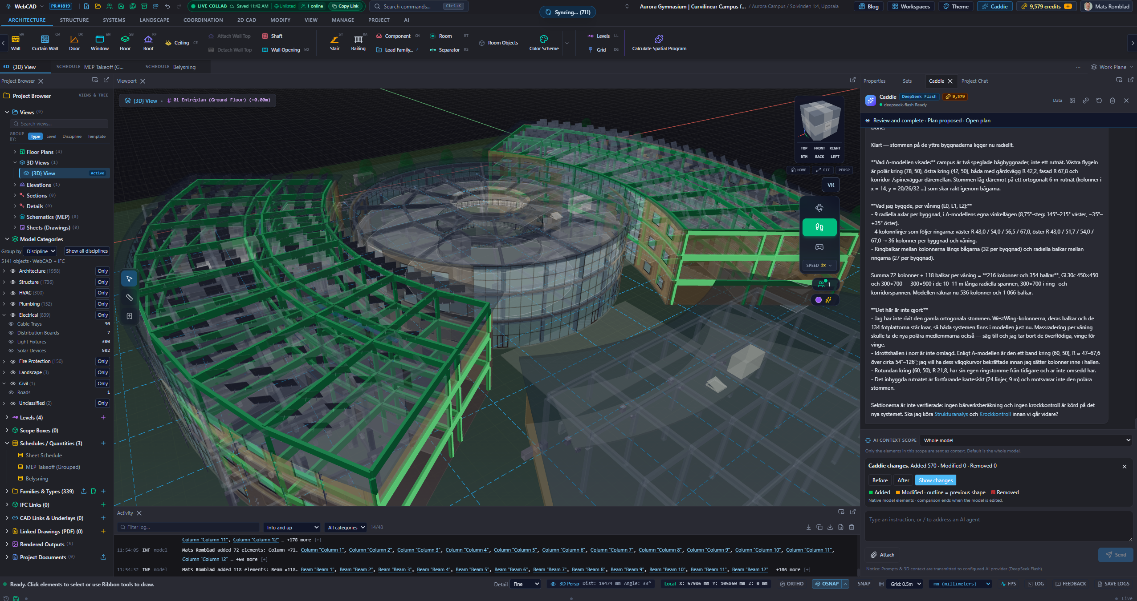Click the orbit navigation icon in viewport
Screen dimensions: 1137x601
tap(819, 208)
